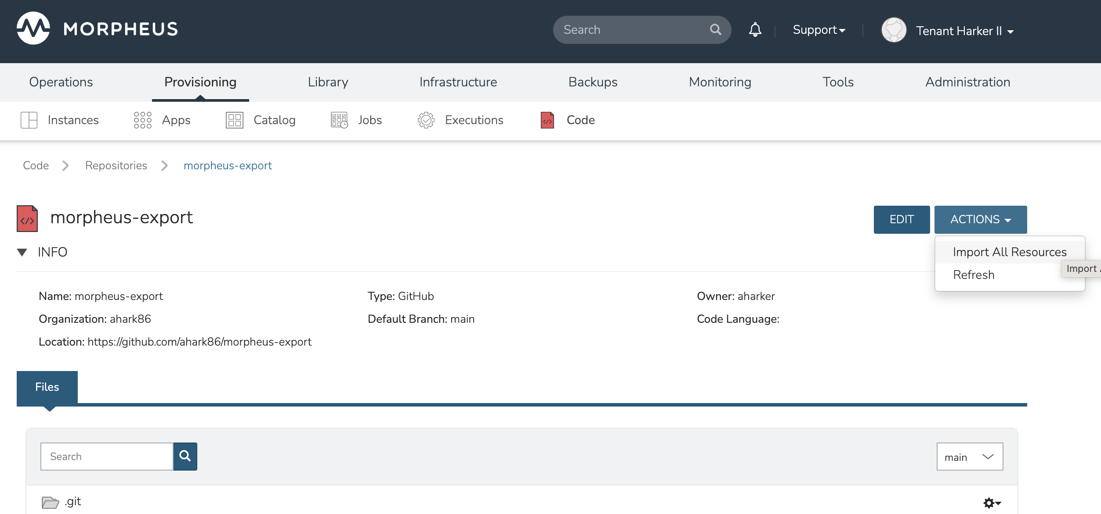Click the EDIT button

[x=901, y=219]
